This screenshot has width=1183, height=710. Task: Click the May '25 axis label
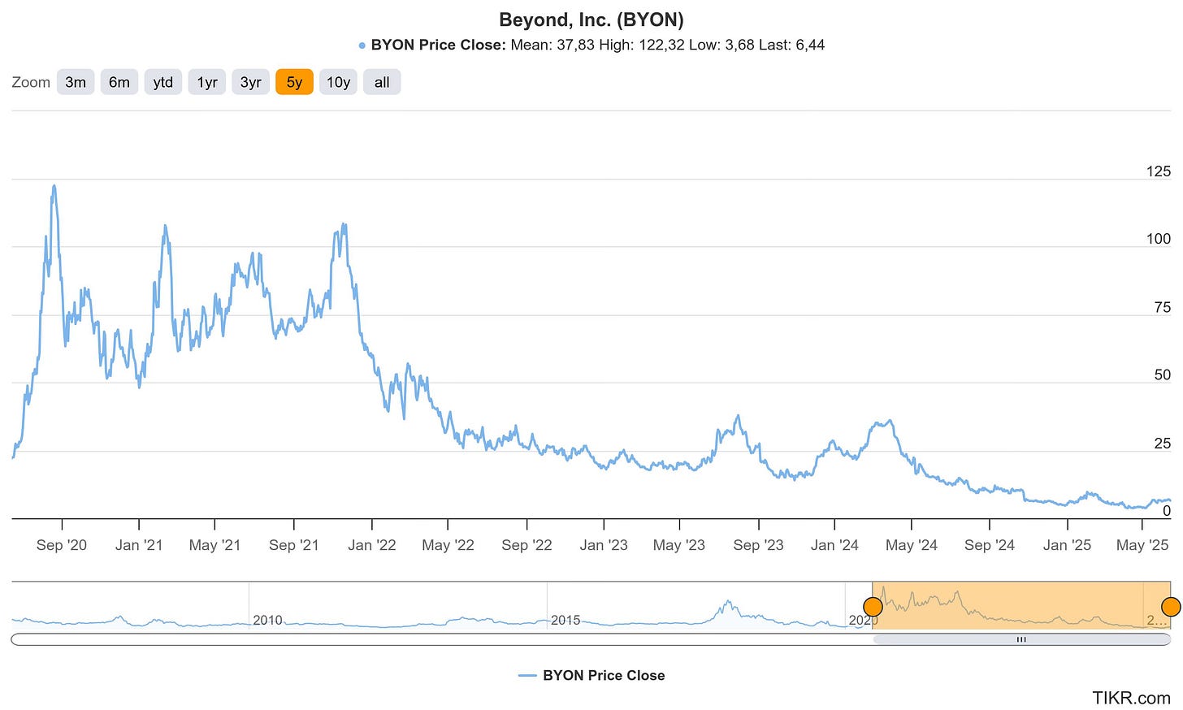pyautogui.click(x=1142, y=545)
